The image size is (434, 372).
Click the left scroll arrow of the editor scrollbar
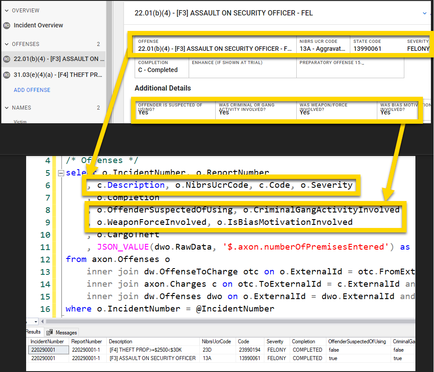42,322
